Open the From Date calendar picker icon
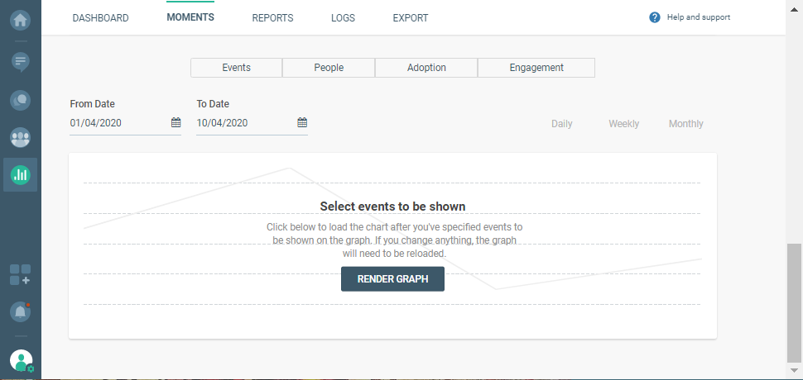 tap(176, 122)
